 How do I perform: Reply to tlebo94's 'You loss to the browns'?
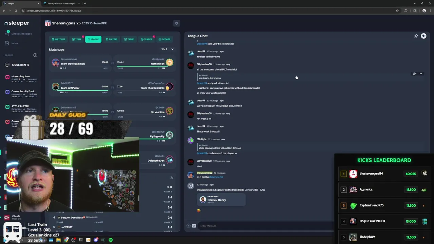coord(221,52)
